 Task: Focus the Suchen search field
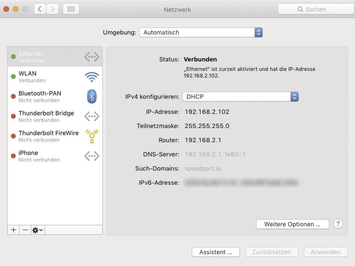pos(316,9)
